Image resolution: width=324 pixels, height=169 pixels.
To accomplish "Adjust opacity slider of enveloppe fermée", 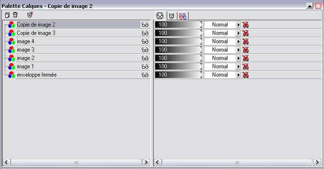I will coord(179,75).
